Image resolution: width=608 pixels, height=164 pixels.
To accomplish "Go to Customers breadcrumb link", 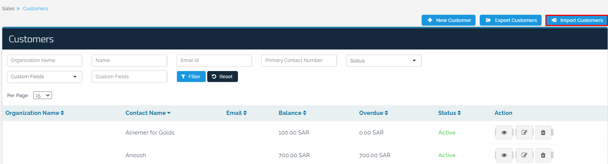I will tap(35, 9).
